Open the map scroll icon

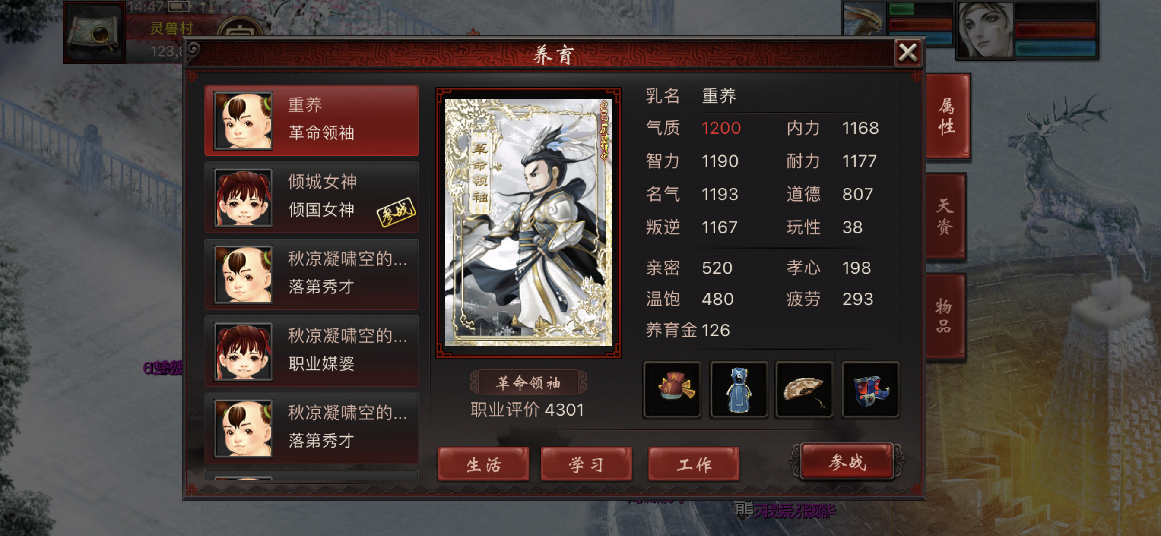[94, 32]
